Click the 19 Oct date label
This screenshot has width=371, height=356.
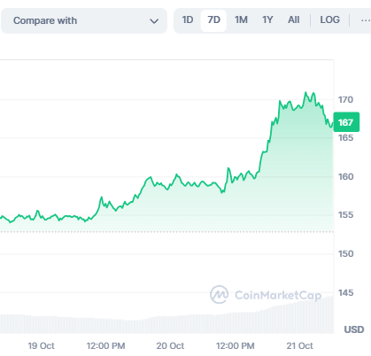coord(41,345)
